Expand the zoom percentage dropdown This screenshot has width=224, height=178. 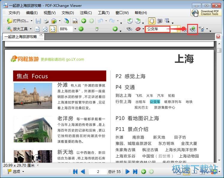[x=75, y=29]
